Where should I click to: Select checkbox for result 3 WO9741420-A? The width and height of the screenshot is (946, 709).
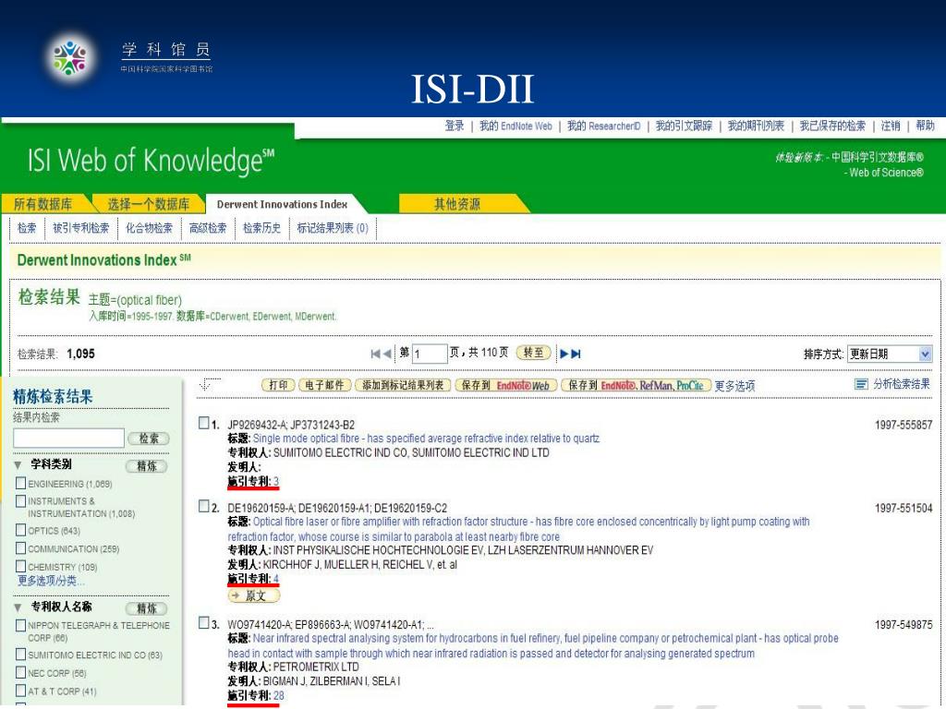[204, 623]
